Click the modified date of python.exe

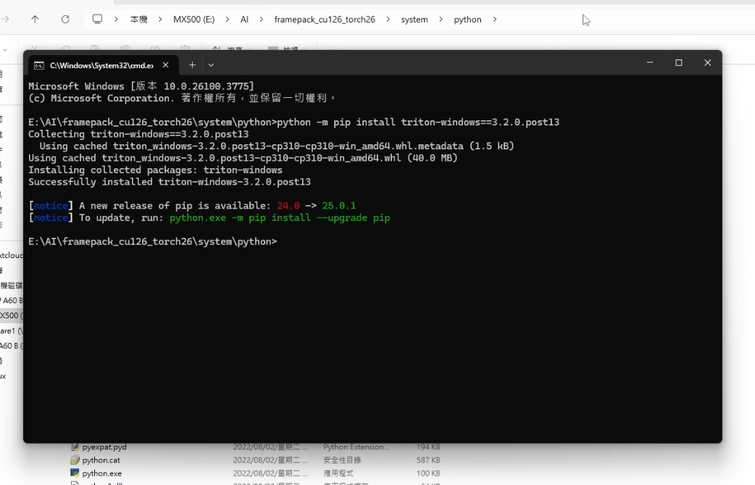click(270, 473)
